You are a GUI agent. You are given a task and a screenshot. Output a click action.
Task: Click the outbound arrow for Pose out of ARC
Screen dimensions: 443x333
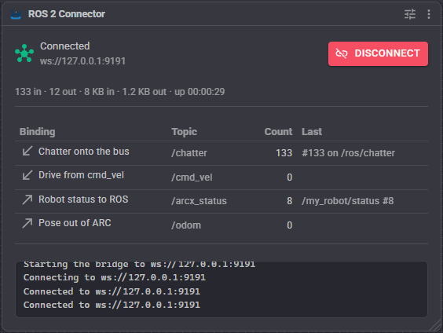click(27, 223)
